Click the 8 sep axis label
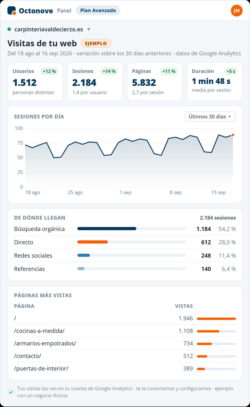This screenshot has height=407, width=250. point(176,192)
